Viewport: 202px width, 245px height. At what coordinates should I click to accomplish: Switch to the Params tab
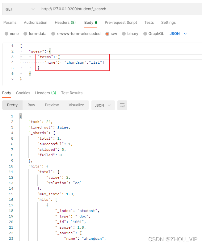10,23
